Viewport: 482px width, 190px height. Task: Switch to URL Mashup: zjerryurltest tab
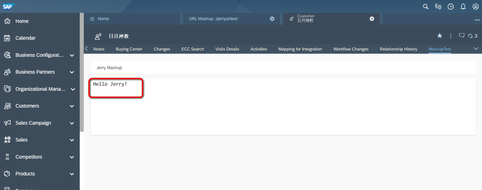point(231,19)
